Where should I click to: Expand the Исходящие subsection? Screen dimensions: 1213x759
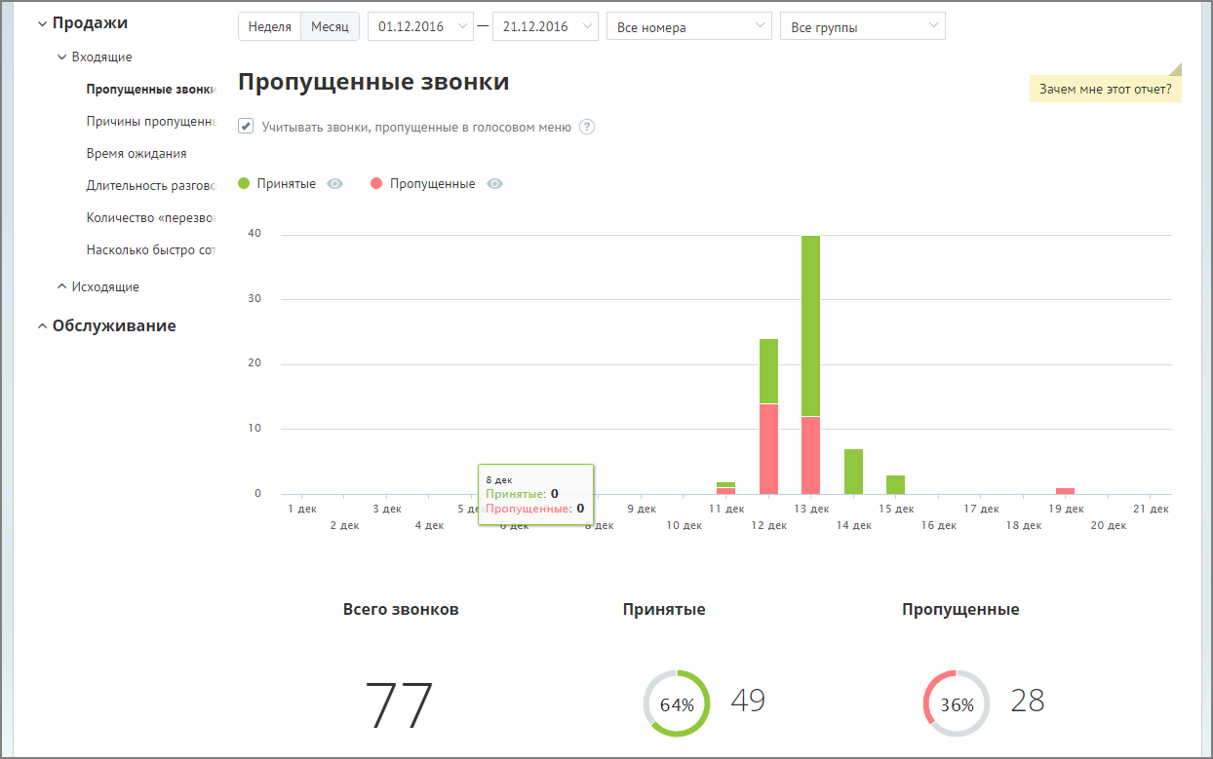[x=98, y=287]
